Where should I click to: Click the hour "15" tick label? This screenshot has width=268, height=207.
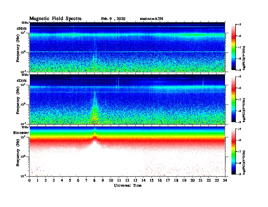(x=152, y=181)
